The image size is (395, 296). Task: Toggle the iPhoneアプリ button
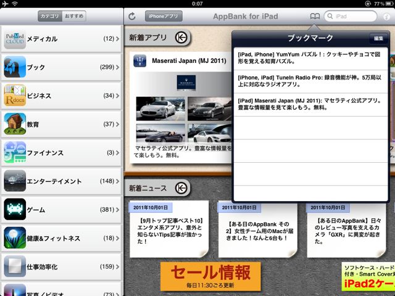164,17
